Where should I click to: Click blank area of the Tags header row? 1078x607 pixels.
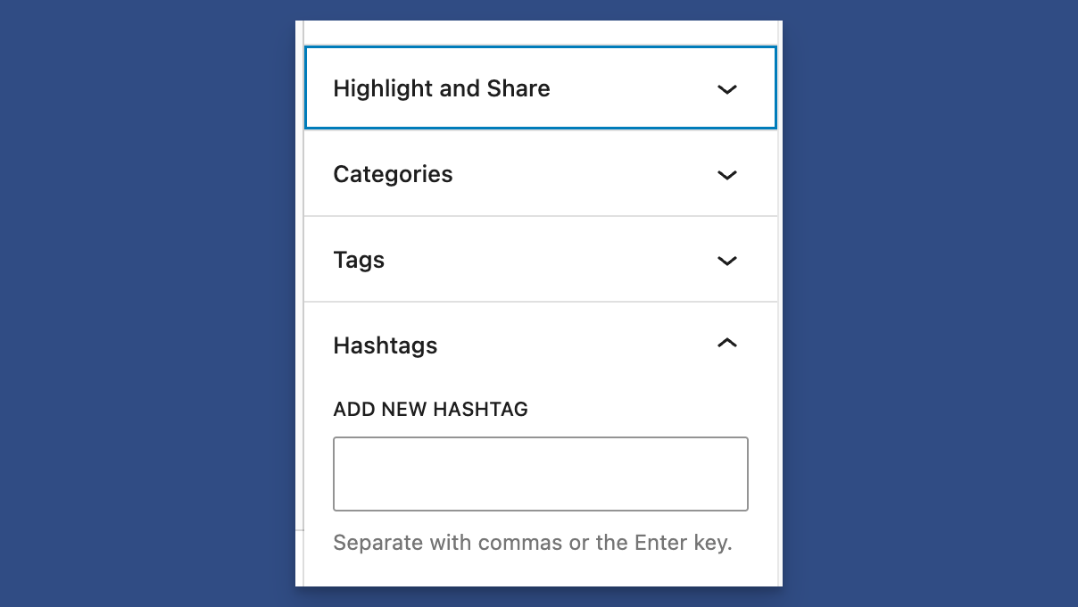point(553,260)
